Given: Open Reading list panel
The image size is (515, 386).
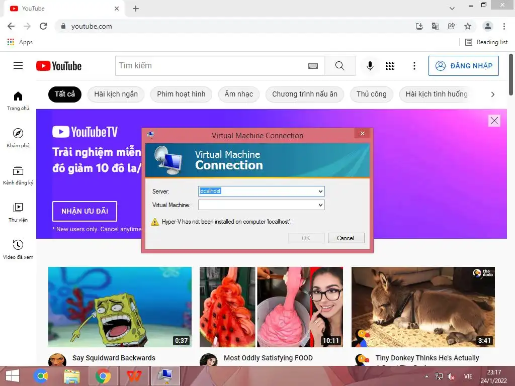Looking at the screenshot, I should [486, 42].
